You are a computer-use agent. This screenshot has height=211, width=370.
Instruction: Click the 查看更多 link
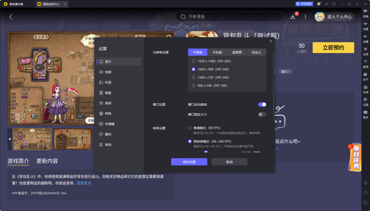tap(84, 183)
